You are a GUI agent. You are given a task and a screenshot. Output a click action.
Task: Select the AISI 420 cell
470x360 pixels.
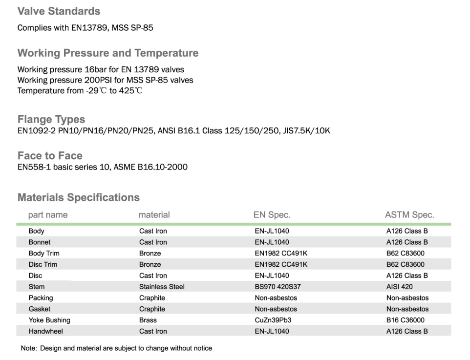pos(399,287)
